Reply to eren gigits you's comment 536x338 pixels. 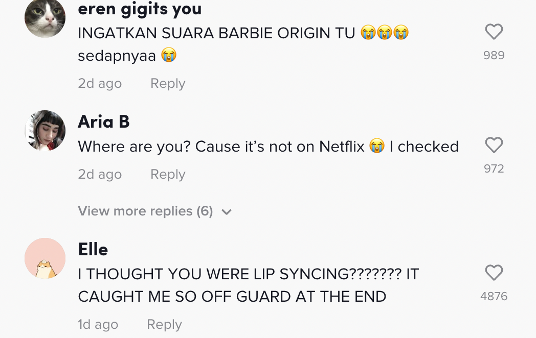[168, 84]
